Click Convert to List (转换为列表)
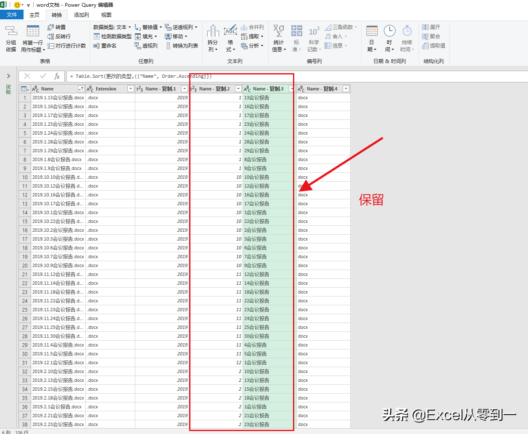The image size is (528, 434). 182,46
